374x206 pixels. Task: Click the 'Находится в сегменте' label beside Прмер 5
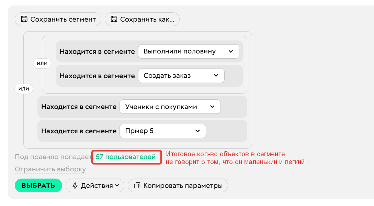(79, 131)
